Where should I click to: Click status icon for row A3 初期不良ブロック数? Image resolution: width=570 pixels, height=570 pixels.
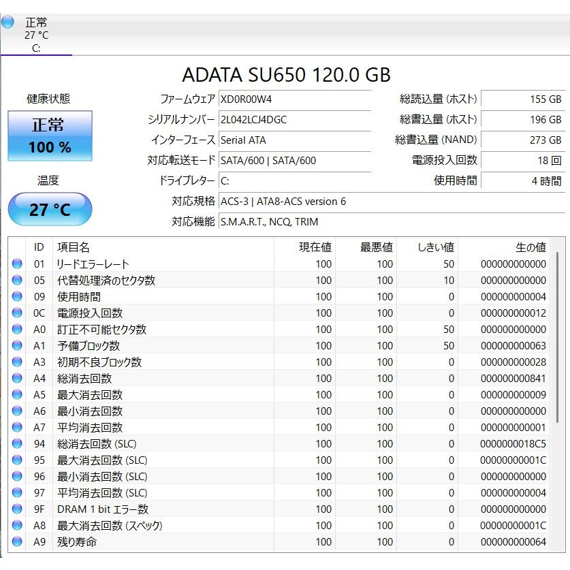pyautogui.click(x=17, y=362)
